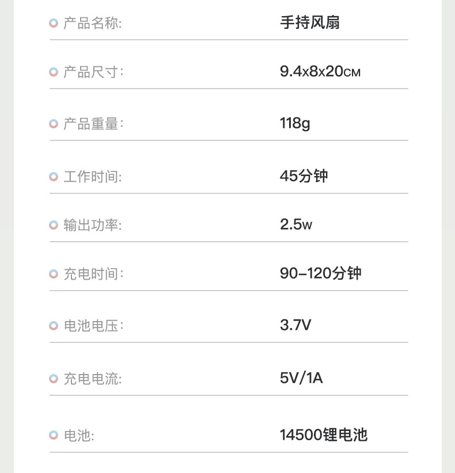Click the 手持风扇 product name value
Screen dimensions: 455x473
click(309, 22)
